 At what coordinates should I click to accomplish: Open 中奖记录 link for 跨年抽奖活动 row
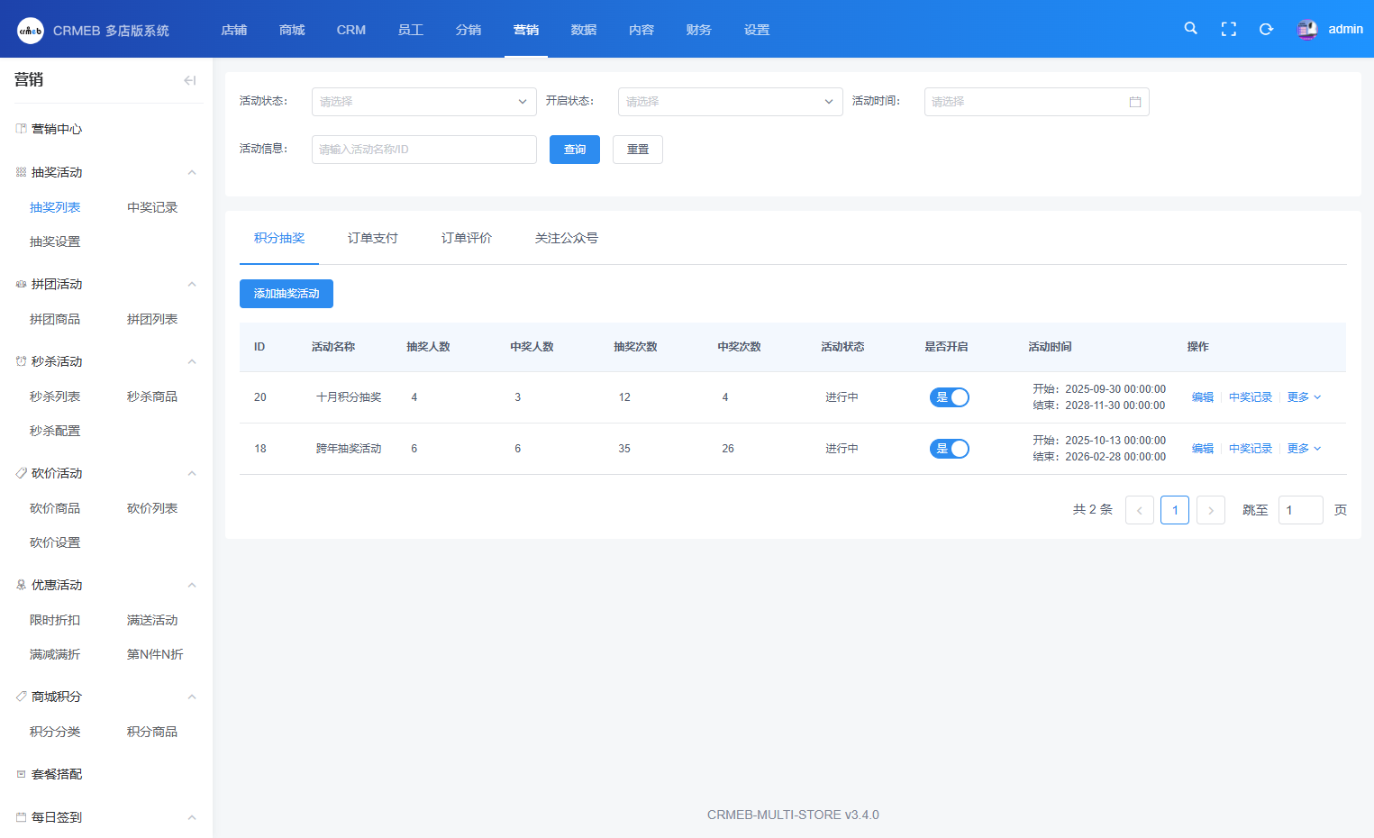[x=1250, y=449]
